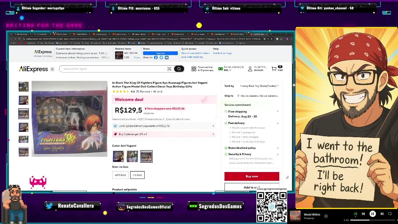Select the 'no box' size option
398x224 pixels.
tap(137, 175)
